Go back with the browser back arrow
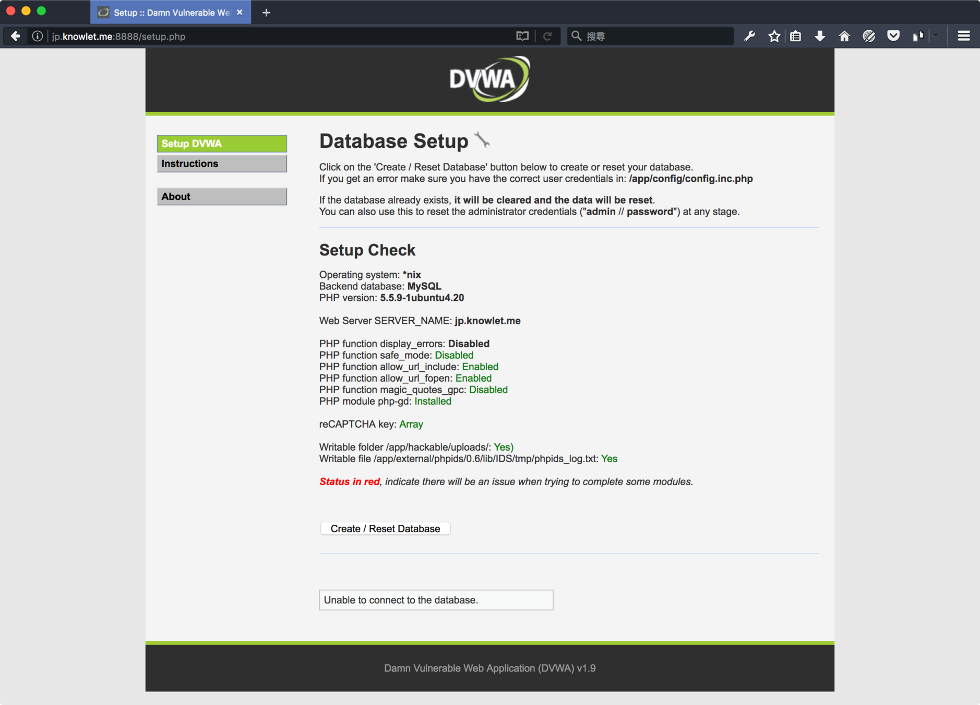The height and width of the screenshot is (705, 980). point(16,36)
